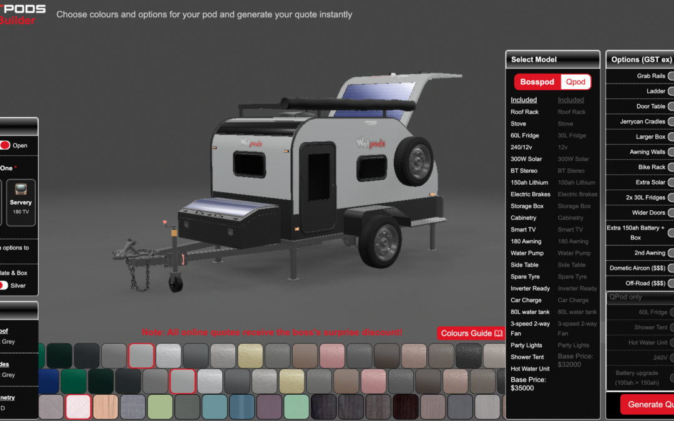Turn on Dometic Aircon ($$$) option
The height and width of the screenshot is (421, 674).
[670, 268]
